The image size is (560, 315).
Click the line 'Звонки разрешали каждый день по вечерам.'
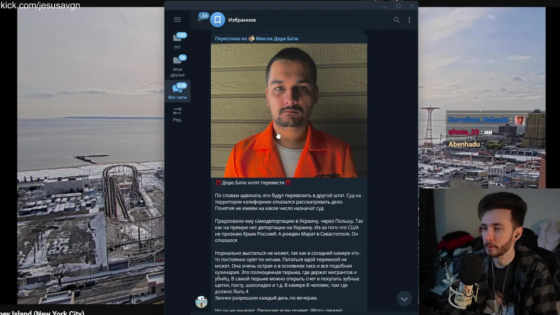[x=266, y=298]
